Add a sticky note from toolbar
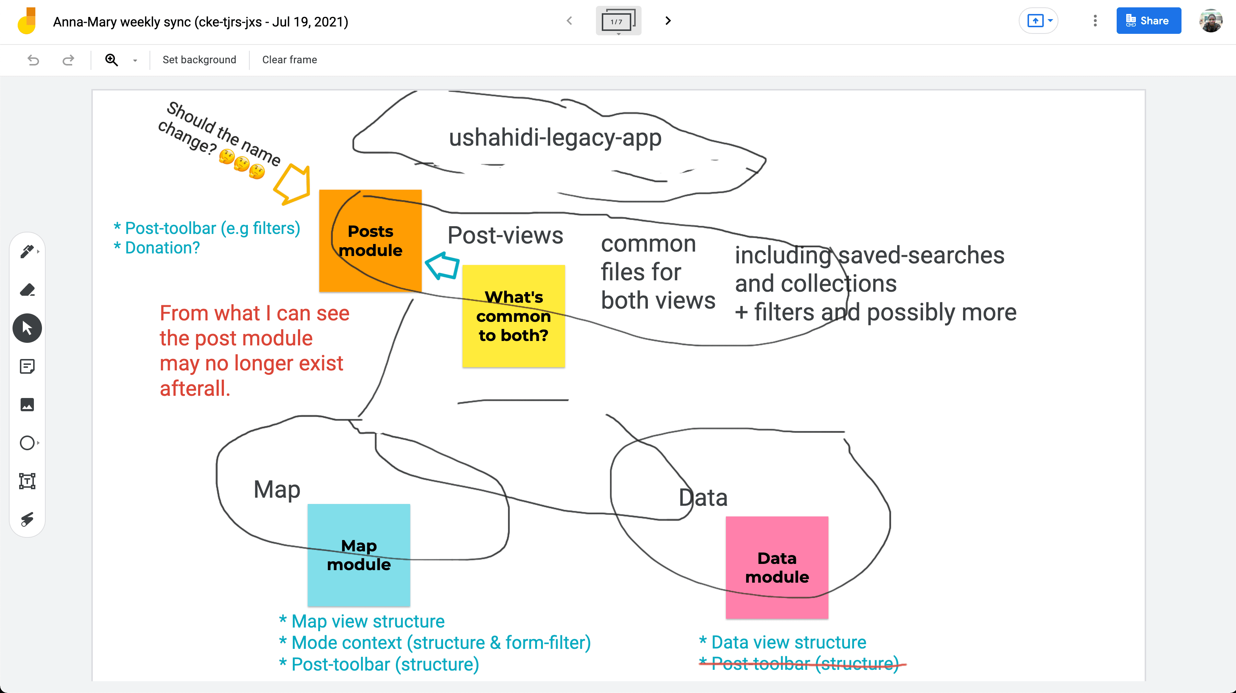Screen dimensions: 1236x693 point(27,367)
